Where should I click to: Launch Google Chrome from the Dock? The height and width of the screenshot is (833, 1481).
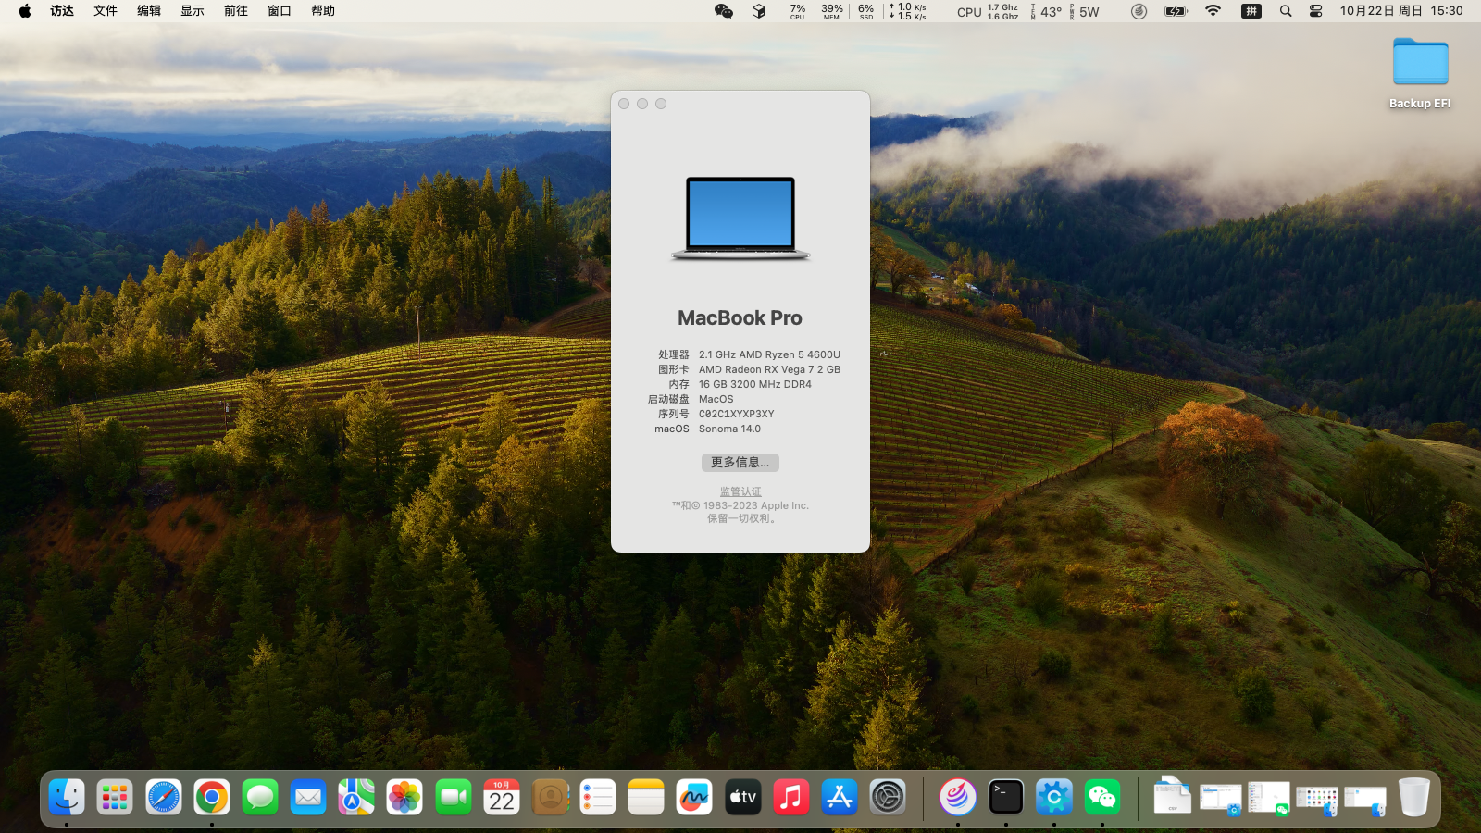(212, 797)
